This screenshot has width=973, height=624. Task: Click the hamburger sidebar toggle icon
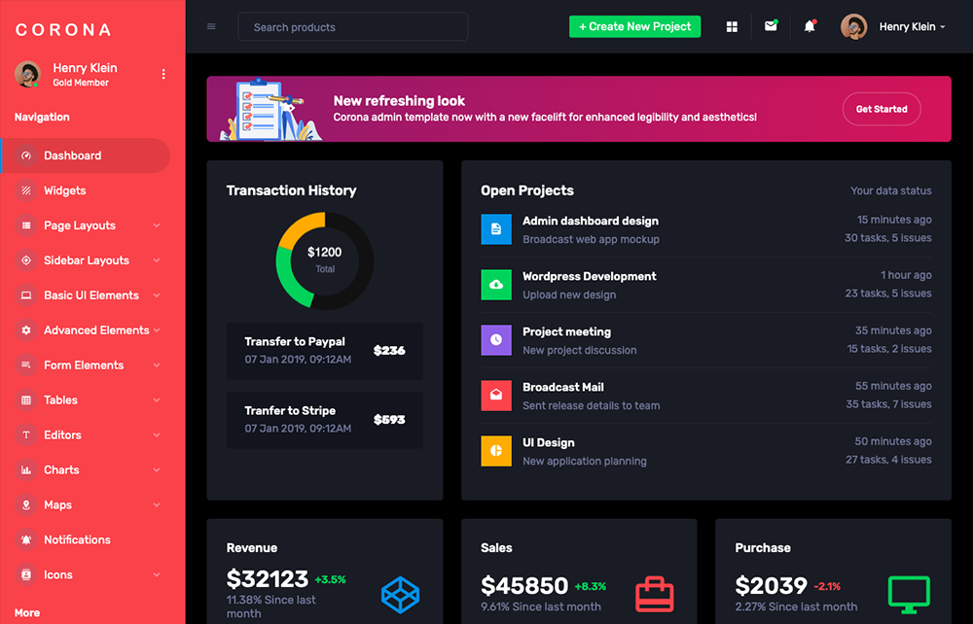(211, 27)
